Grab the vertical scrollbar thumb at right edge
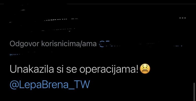Image resolution: width=196 pixels, height=101 pixels. click(194, 92)
